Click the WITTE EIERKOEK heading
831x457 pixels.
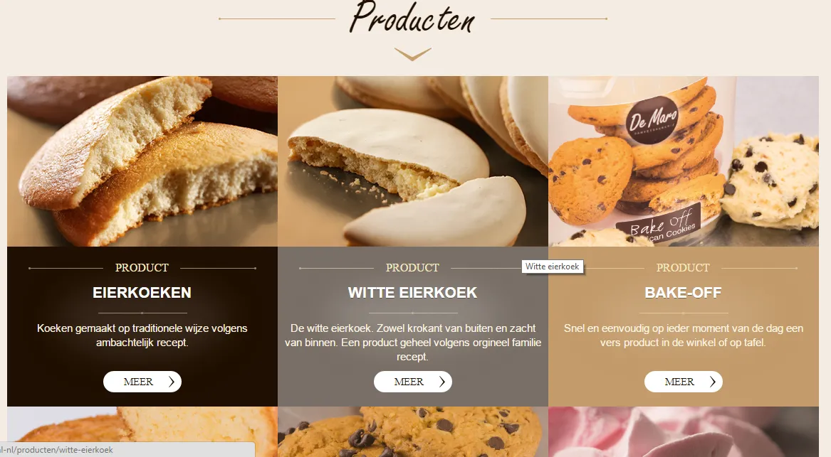tap(413, 293)
